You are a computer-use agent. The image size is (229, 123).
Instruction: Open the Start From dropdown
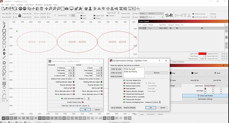point(216,86)
